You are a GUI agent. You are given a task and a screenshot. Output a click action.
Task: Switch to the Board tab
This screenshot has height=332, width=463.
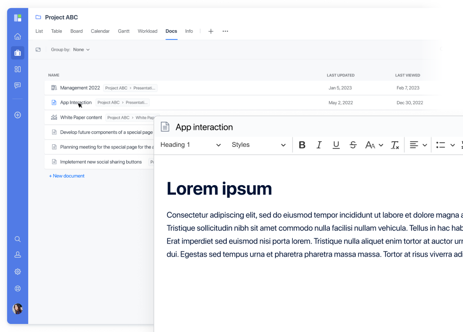[76, 31]
